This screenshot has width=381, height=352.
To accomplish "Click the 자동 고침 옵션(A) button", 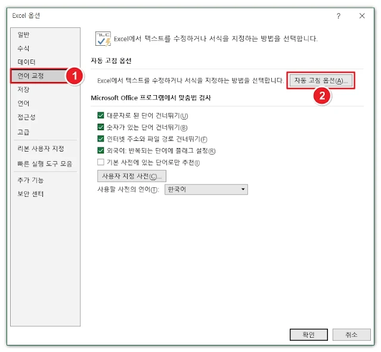I will [321, 80].
